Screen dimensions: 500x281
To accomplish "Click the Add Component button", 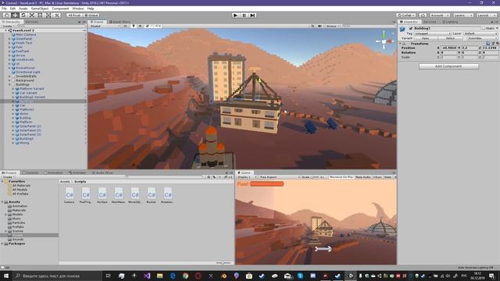I will pyautogui.click(x=448, y=66).
